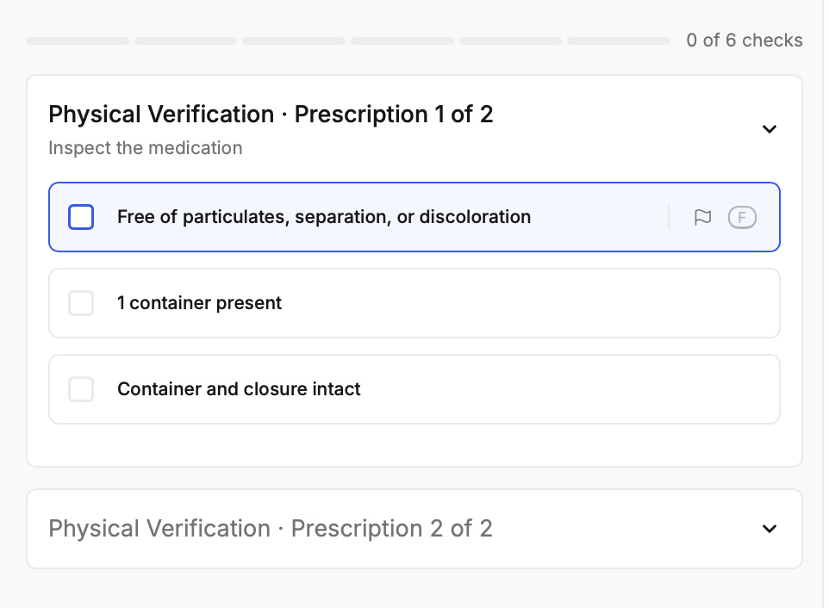Click the 'Physical Verification · Prescription 1 of 2' heading
Screen dimensions: 829x608
[271, 114]
